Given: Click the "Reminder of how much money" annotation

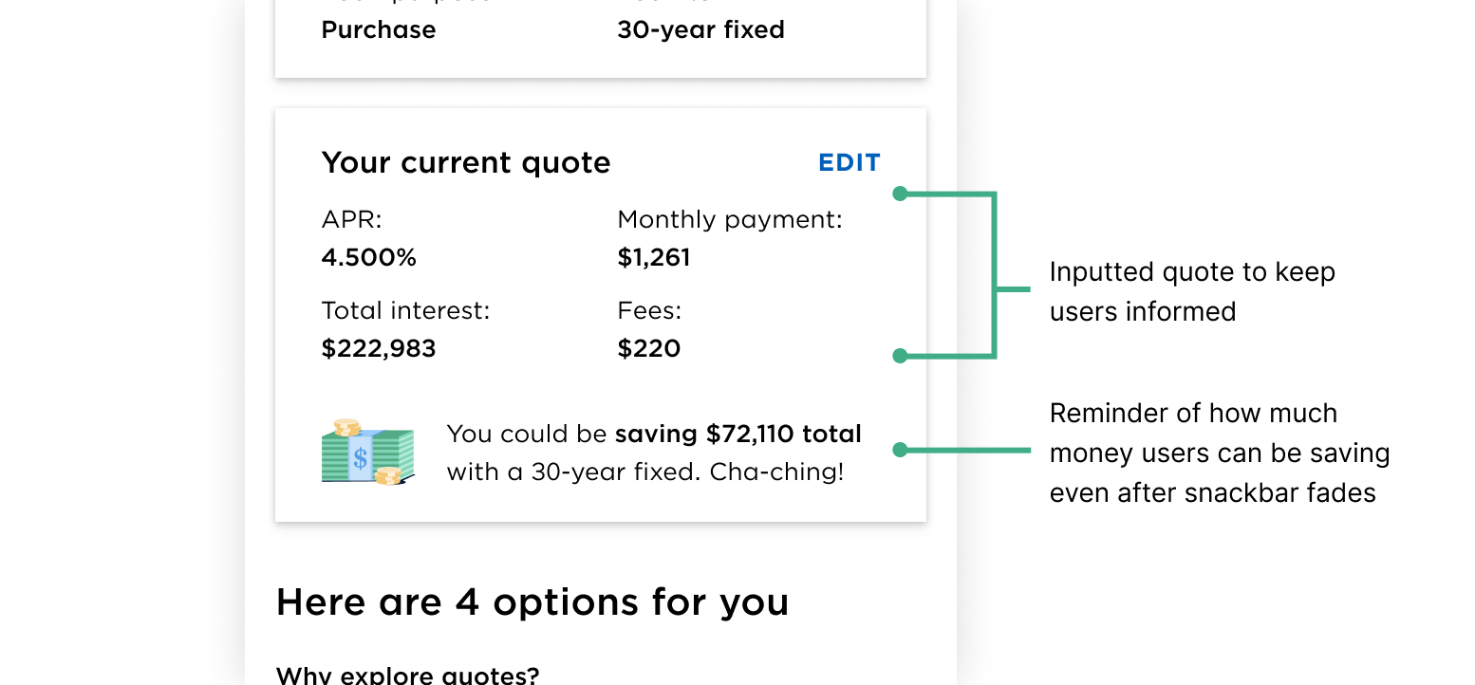Looking at the screenshot, I should (x=1220, y=453).
